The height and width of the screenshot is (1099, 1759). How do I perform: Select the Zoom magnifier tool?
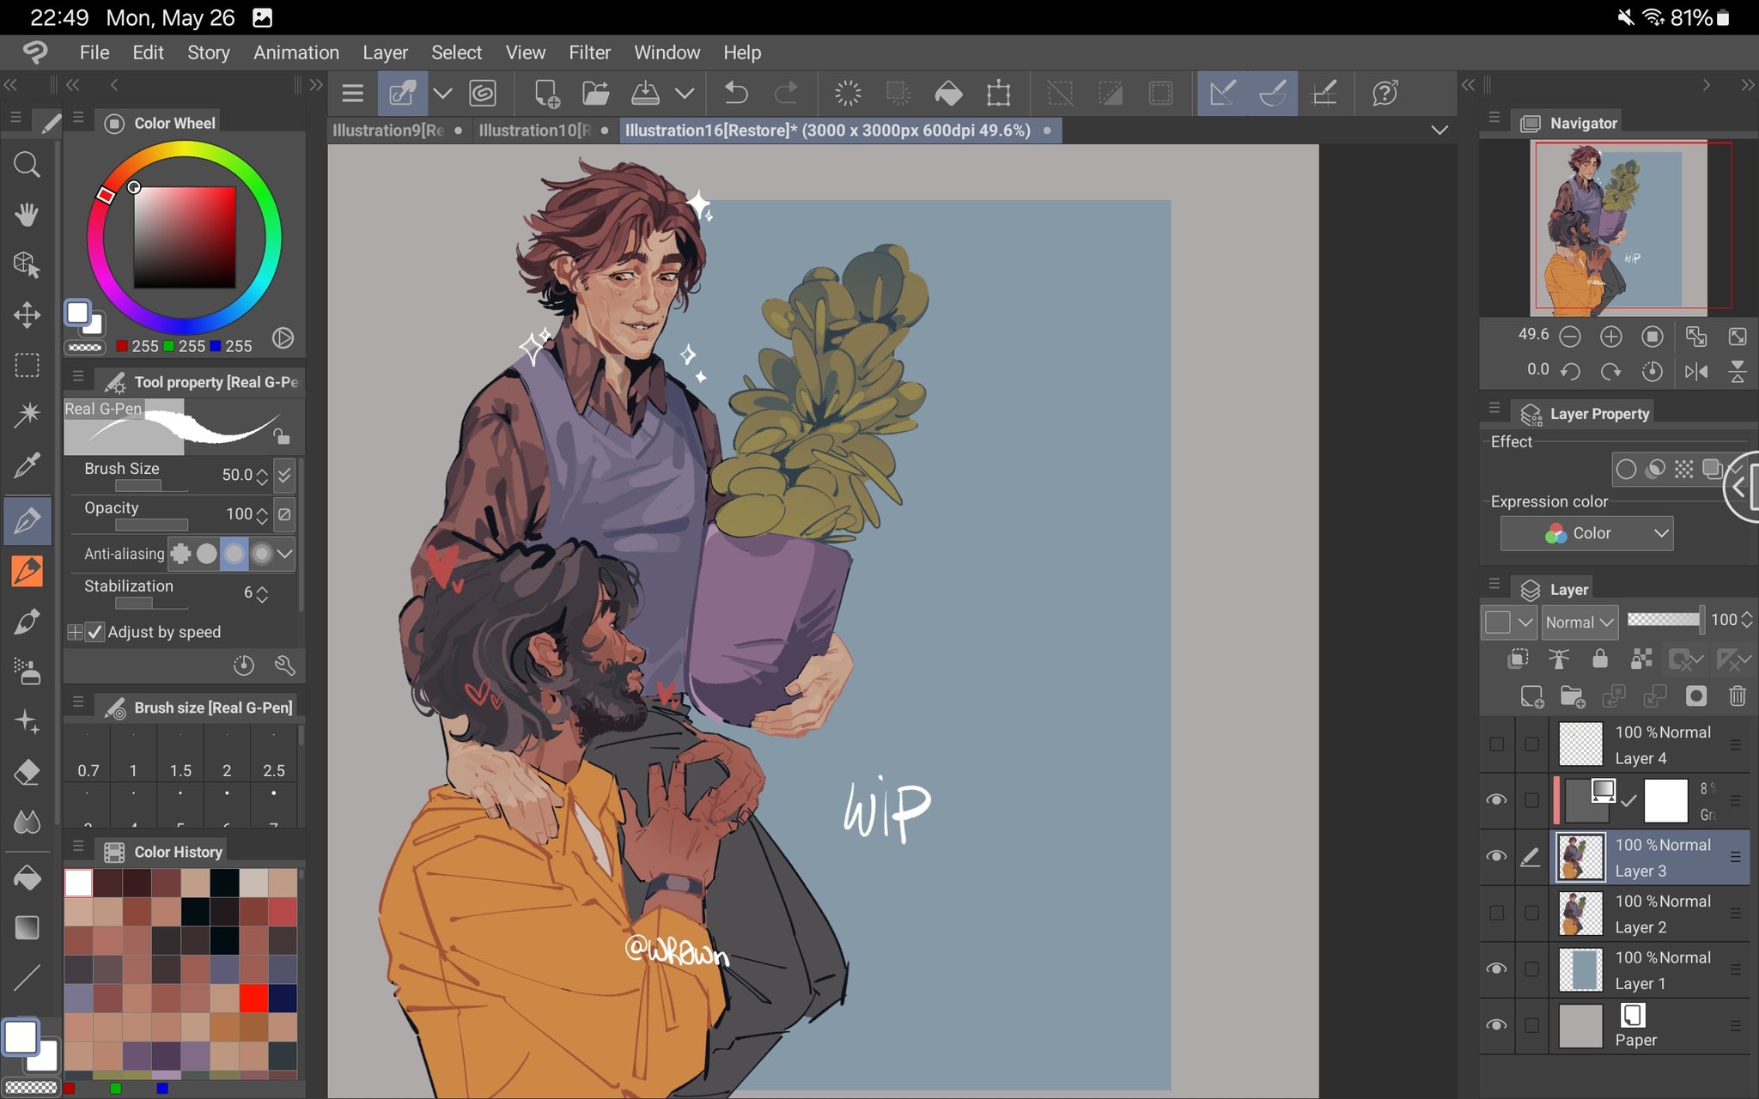[x=27, y=164]
